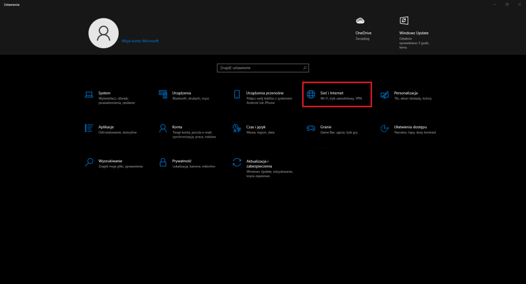This screenshot has width=526, height=284.
Task: Click the Personalizacja paintbrush icon
Action: point(385,94)
